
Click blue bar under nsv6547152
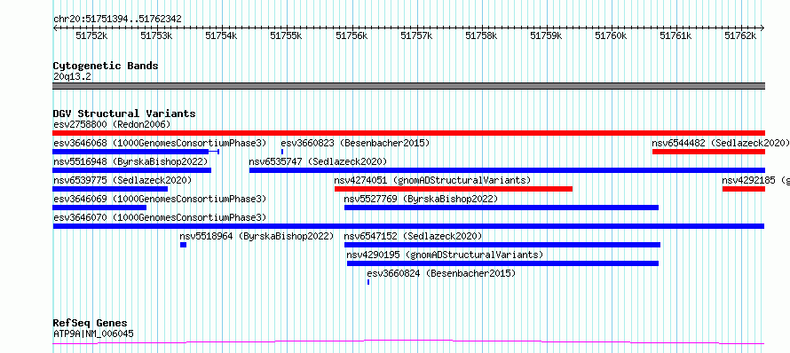[x=502, y=244]
